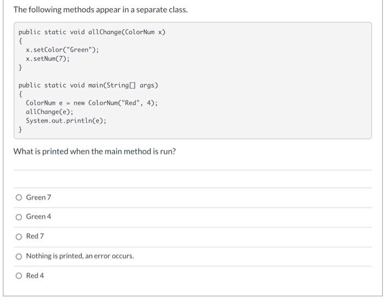The height and width of the screenshot is (301, 385).
Task: Click the x.setNum(7) code line
Action: tap(48, 58)
